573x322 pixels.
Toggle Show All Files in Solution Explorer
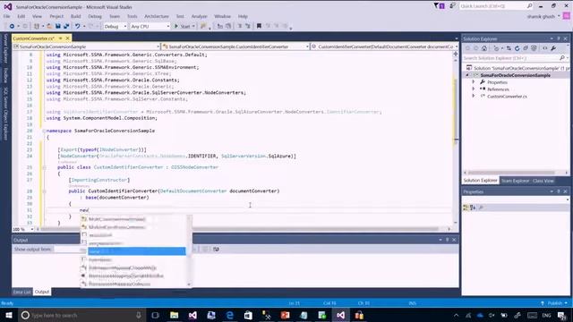(x=534, y=48)
